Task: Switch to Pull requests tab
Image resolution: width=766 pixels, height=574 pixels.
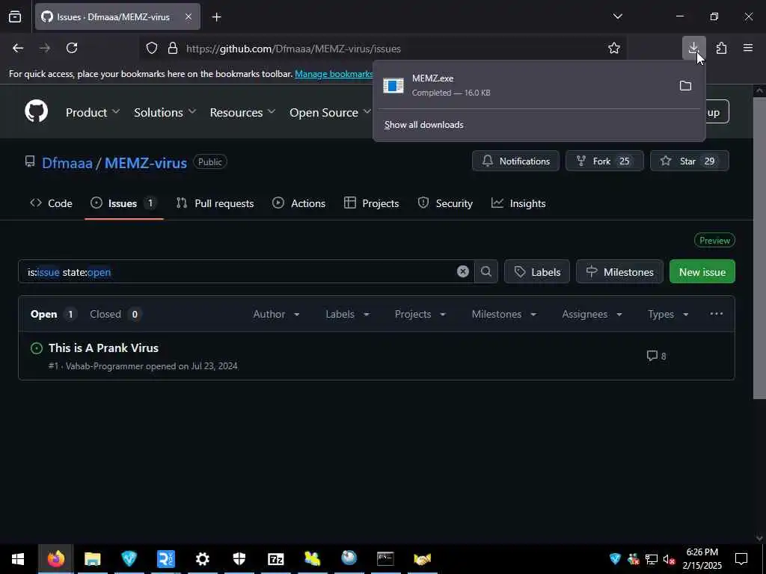Action: [215, 203]
